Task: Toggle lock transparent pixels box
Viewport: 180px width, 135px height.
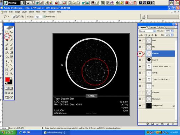Action: [146, 35]
